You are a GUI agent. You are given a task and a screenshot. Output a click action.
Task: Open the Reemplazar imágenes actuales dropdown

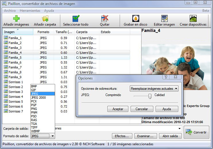tap(154, 89)
